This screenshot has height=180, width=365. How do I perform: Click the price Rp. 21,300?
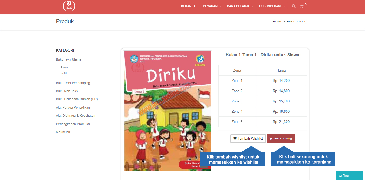[281, 122]
